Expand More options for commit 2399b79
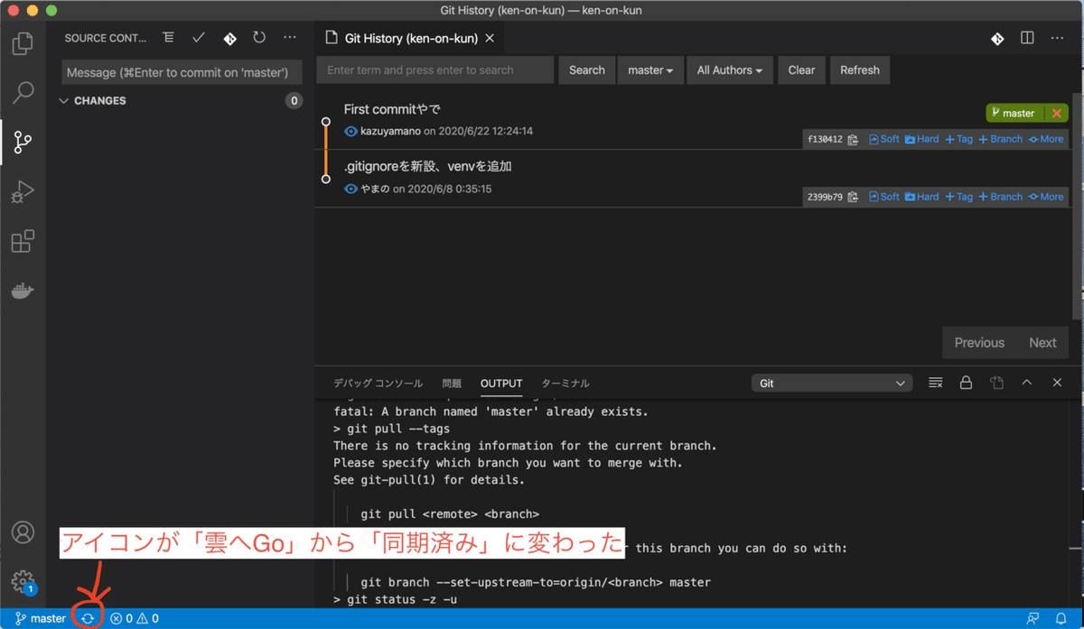Viewport: 1084px width, 629px height. pos(1046,197)
